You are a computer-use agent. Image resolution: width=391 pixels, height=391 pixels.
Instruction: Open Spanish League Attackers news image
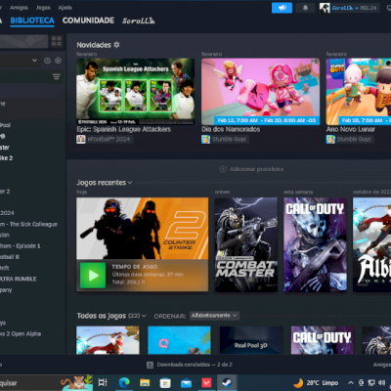(x=136, y=92)
